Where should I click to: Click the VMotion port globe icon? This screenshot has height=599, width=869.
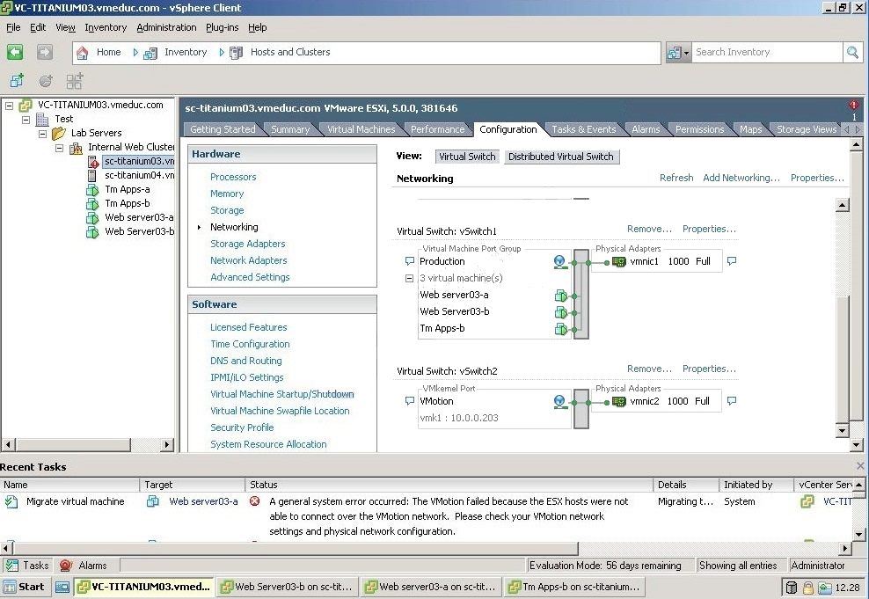[560, 401]
